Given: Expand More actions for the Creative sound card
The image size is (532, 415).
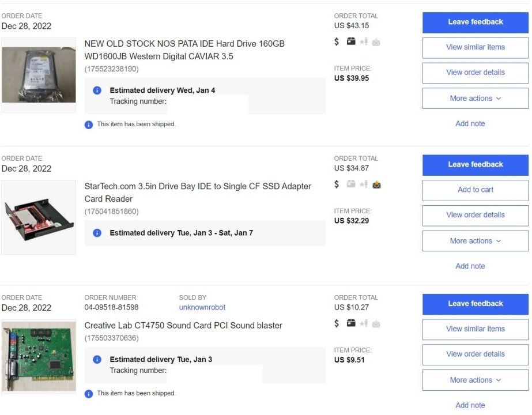Looking at the screenshot, I should pos(475,380).
